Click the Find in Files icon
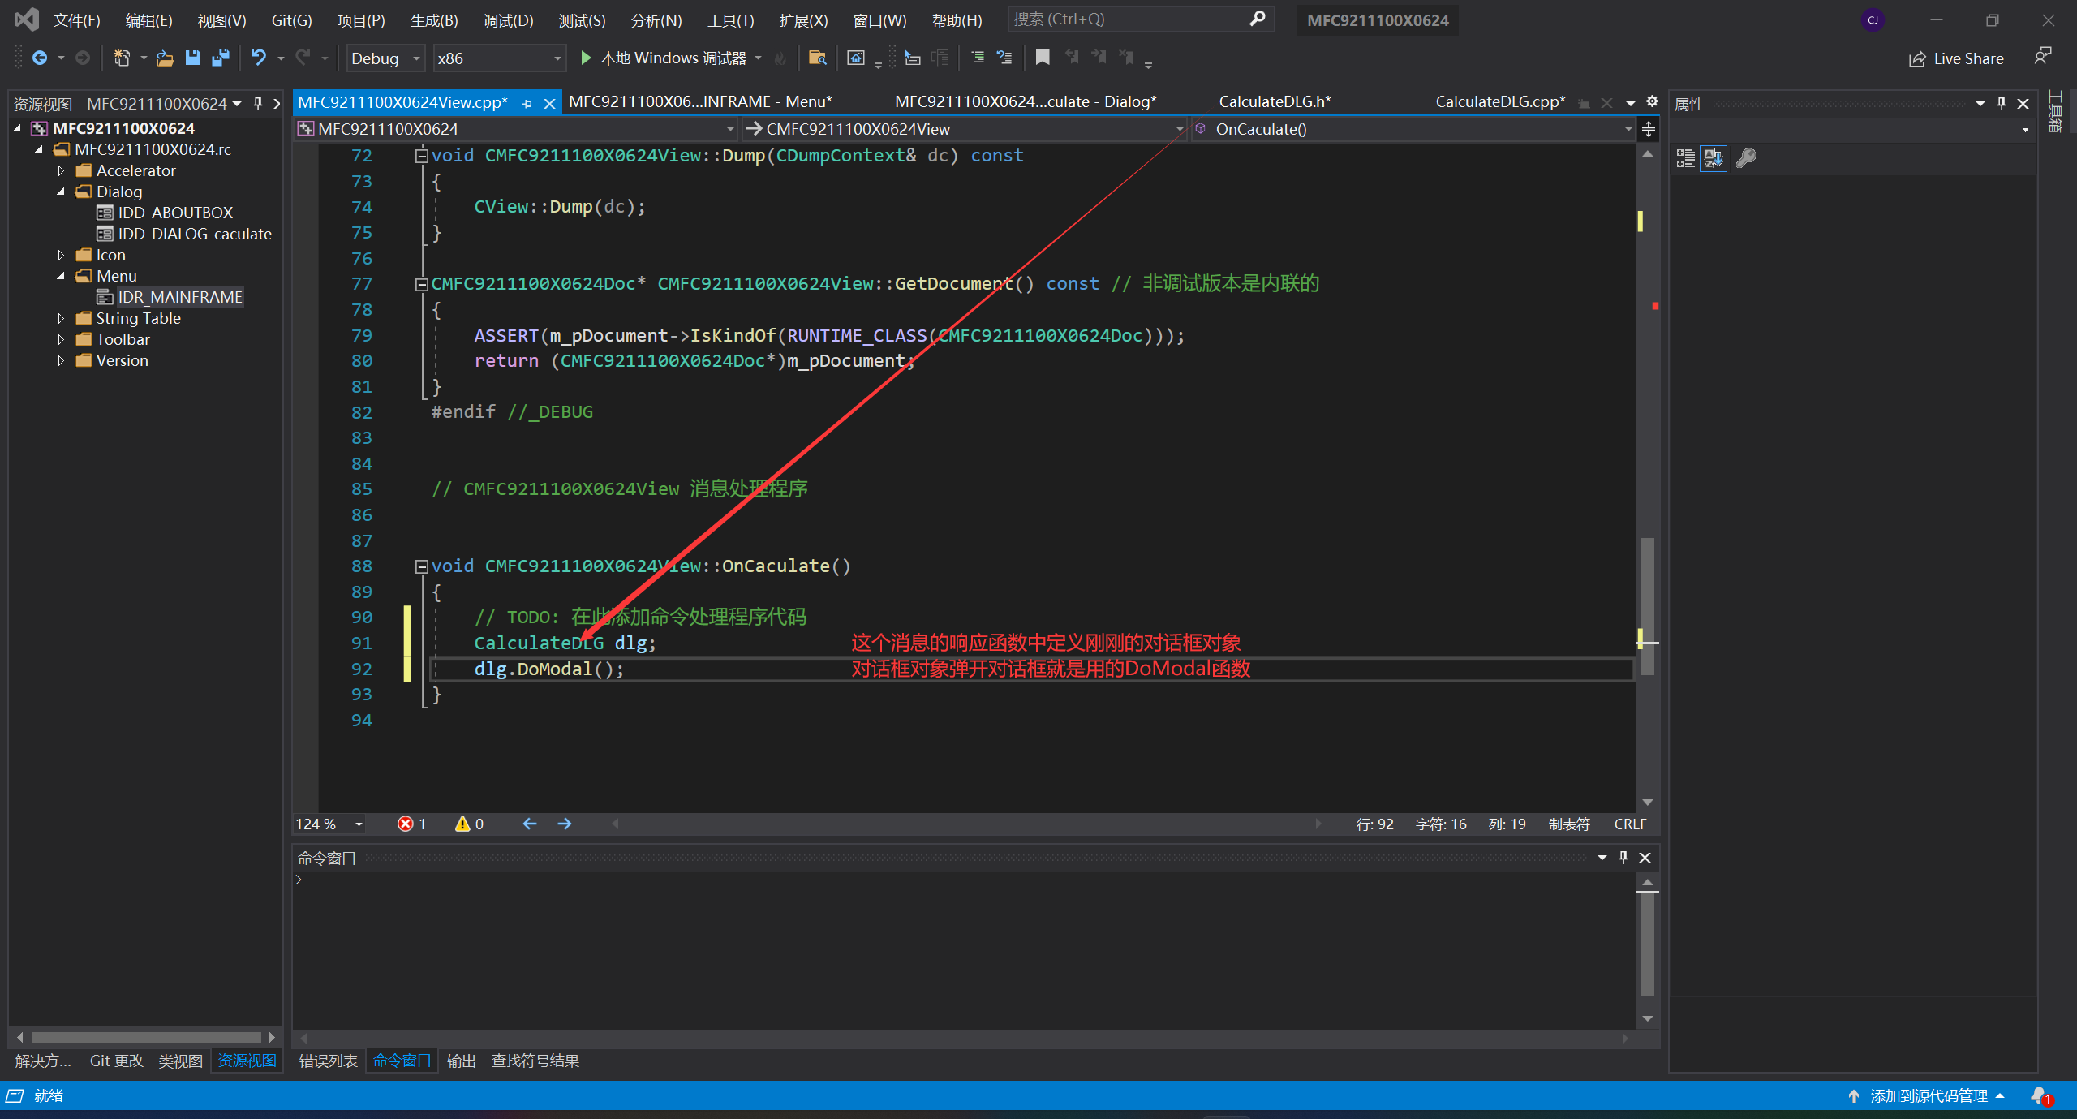The height and width of the screenshot is (1119, 2077). (x=817, y=58)
